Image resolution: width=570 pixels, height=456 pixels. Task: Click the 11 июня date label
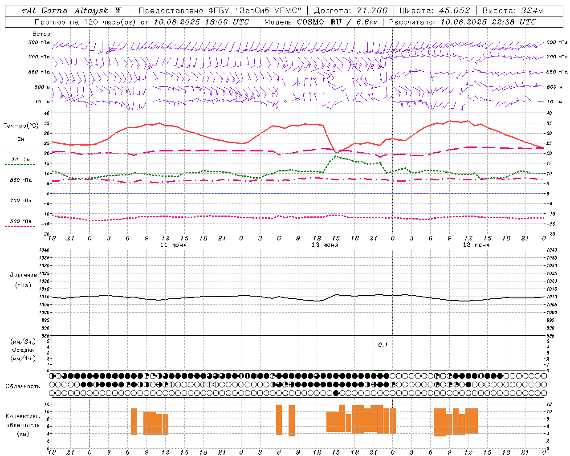(x=173, y=245)
